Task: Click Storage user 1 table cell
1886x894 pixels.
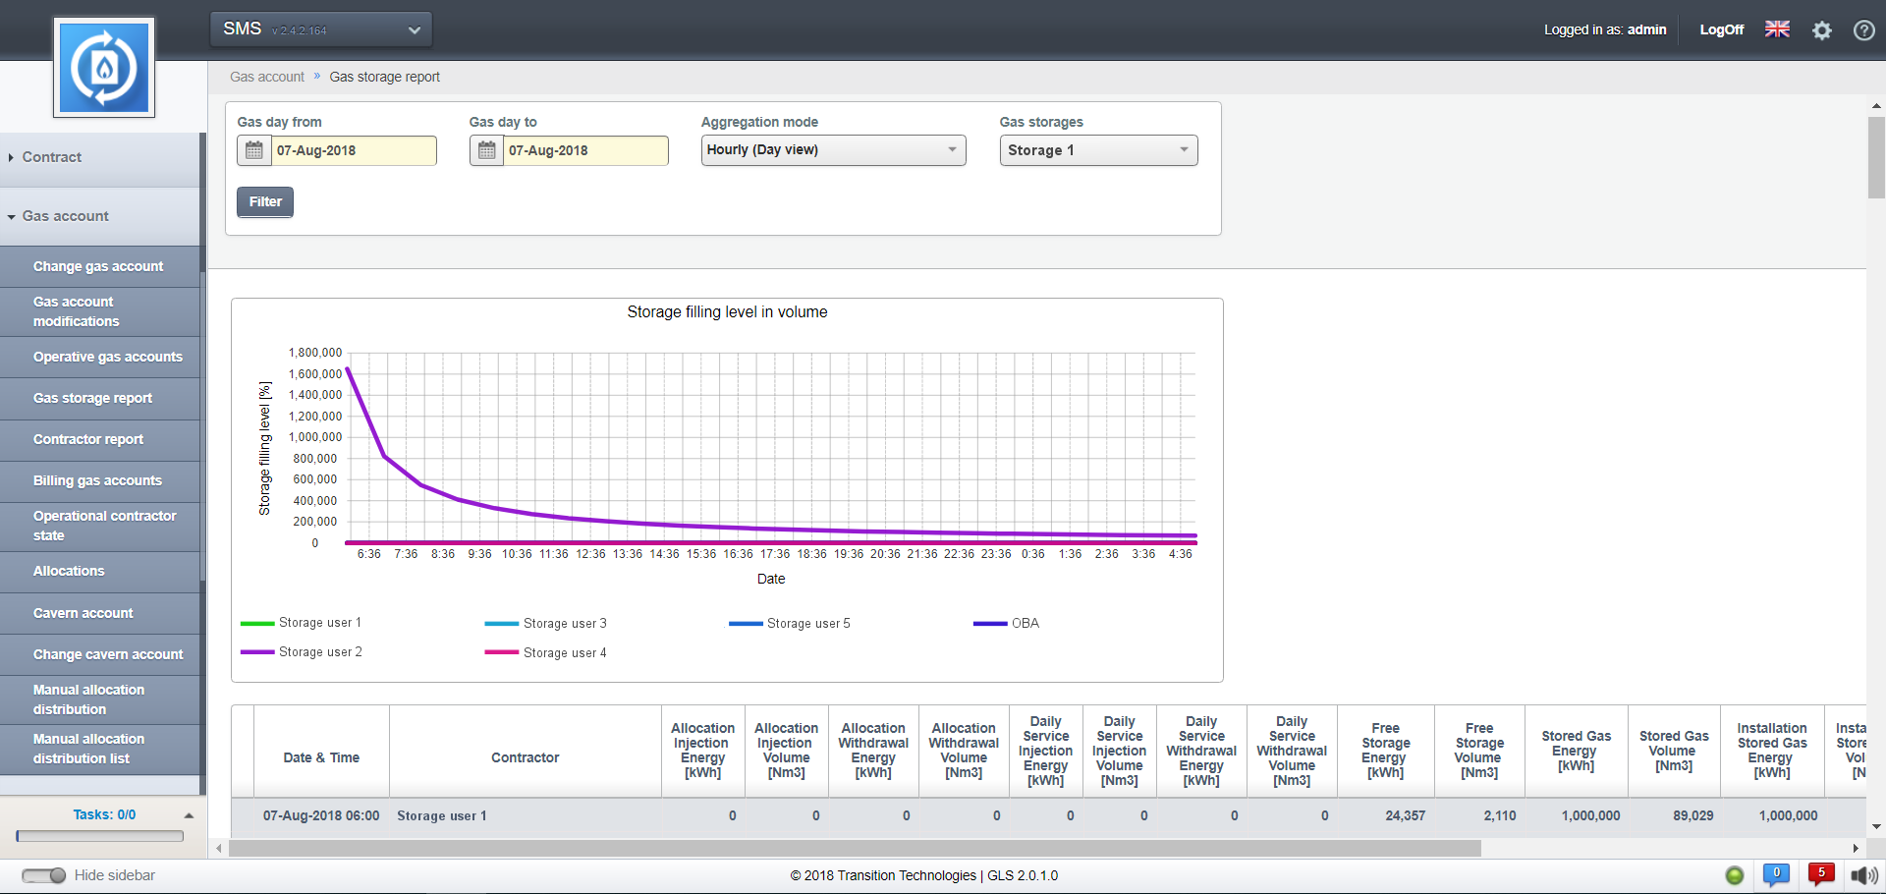Action: (x=526, y=815)
